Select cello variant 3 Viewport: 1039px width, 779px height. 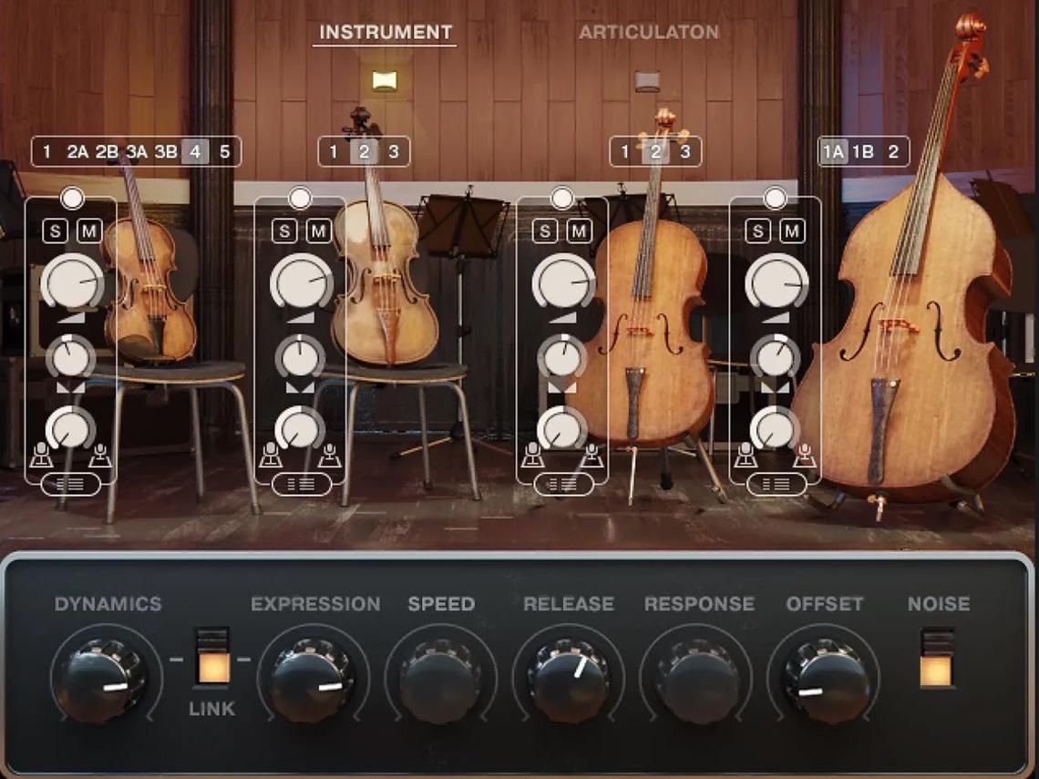(685, 151)
